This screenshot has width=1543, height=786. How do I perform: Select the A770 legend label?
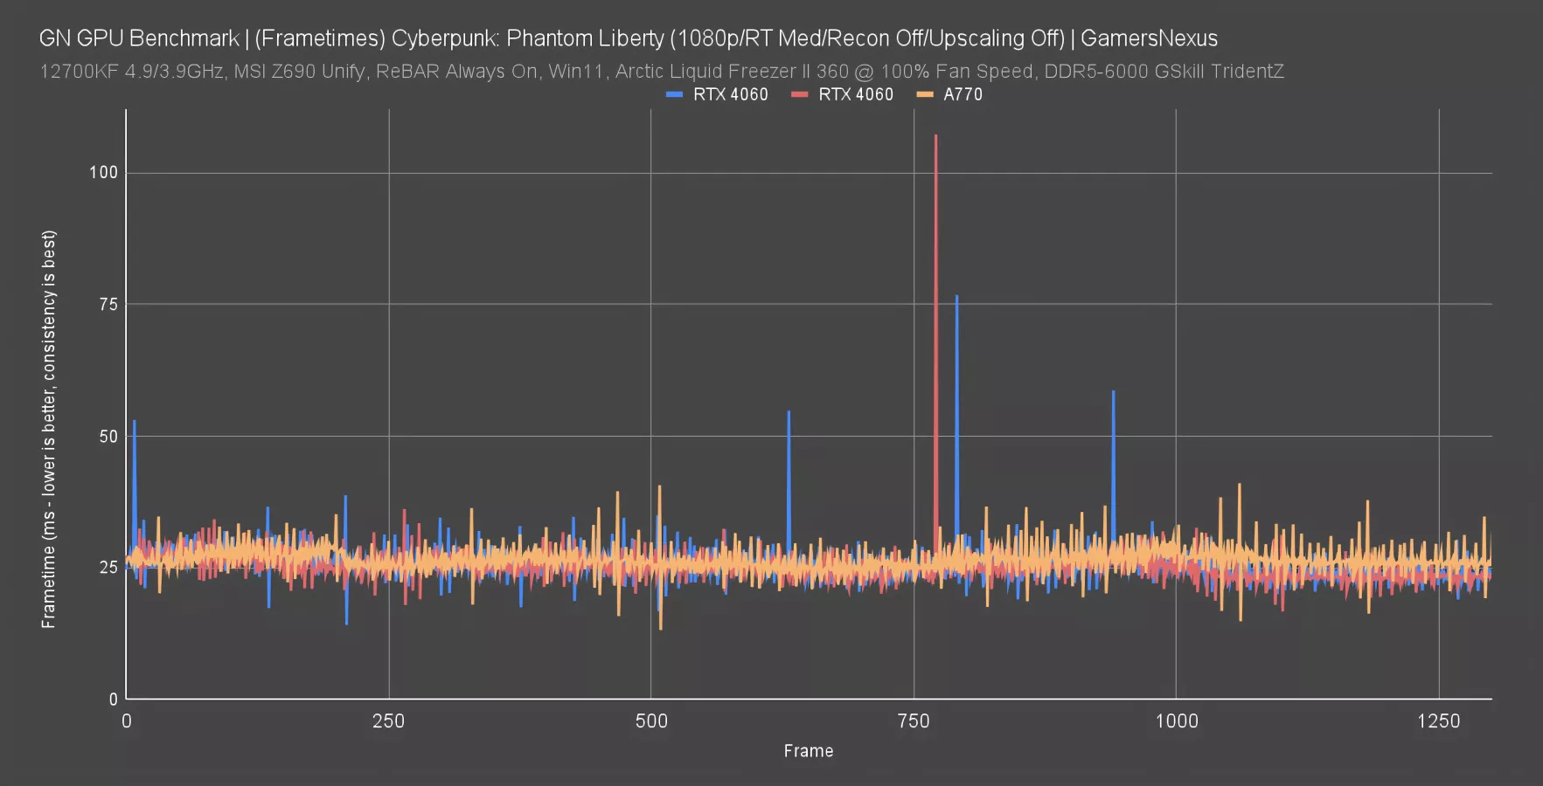coord(963,94)
